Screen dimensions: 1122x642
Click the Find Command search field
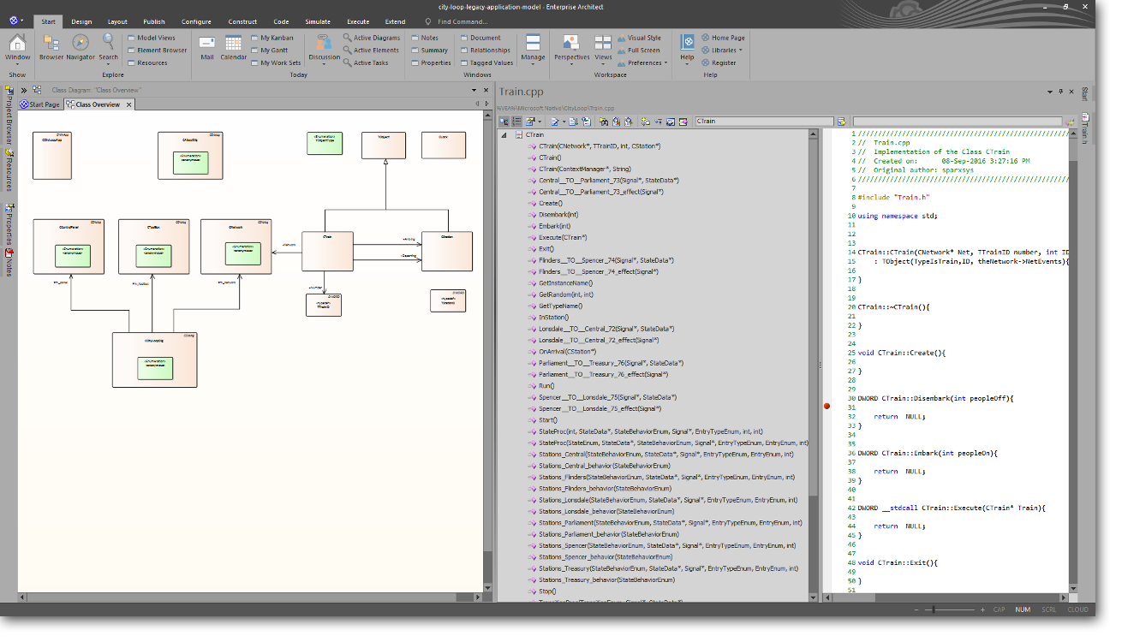coord(463,21)
